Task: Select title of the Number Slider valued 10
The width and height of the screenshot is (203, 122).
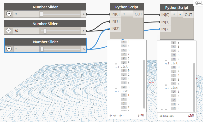Action: [x=45, y=24]
